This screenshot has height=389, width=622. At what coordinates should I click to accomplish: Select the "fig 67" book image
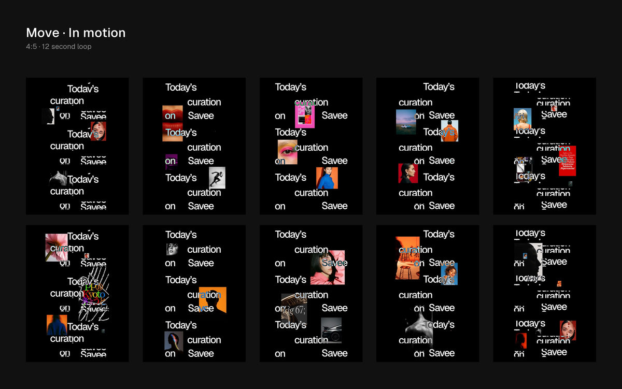294,309
